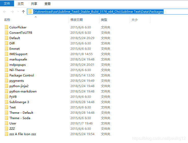Click the mdpopups folder icon
This screenshot has width=188, height=143.
[6, 65]
